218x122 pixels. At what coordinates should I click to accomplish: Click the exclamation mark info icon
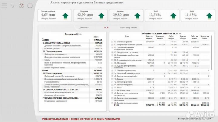(x=30, y=5)
